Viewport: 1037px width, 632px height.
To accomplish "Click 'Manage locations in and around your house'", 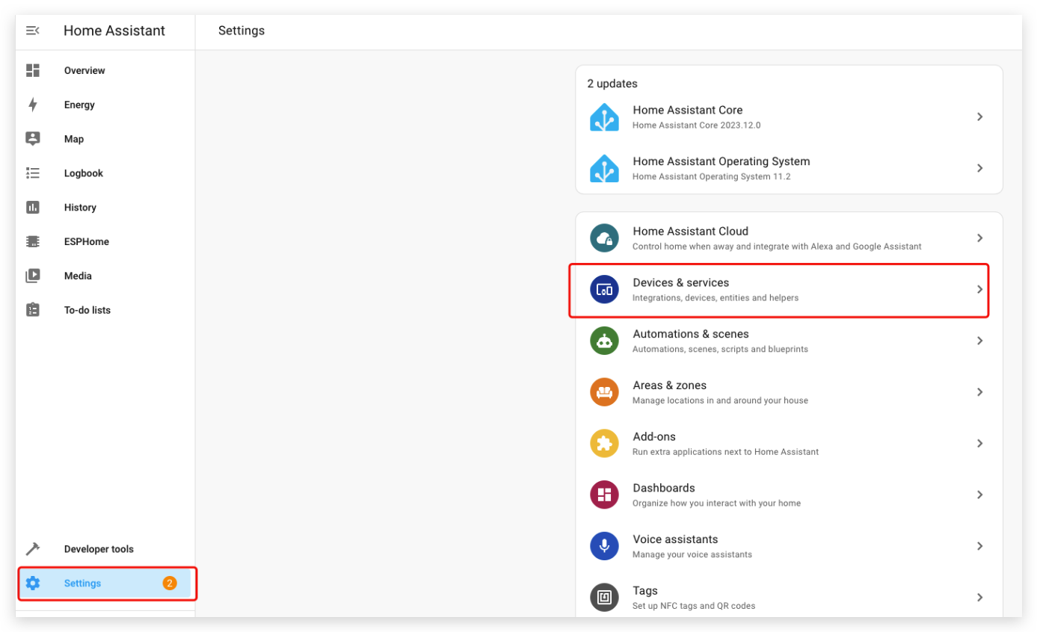I will (720, 400).
